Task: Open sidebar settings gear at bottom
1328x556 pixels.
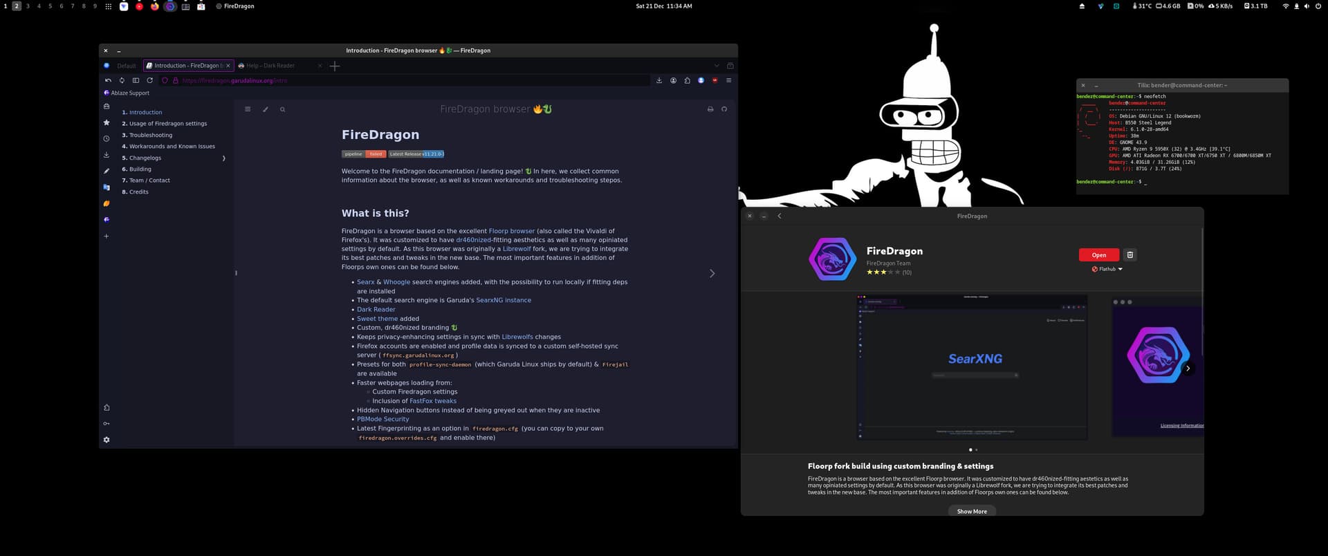Action: click(107, 440)
